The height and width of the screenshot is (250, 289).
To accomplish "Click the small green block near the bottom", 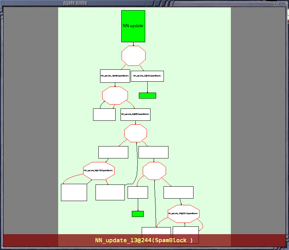I will point(138,214).
